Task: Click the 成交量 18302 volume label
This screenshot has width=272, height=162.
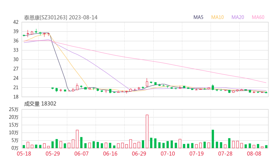Action: tap(40, 104)
